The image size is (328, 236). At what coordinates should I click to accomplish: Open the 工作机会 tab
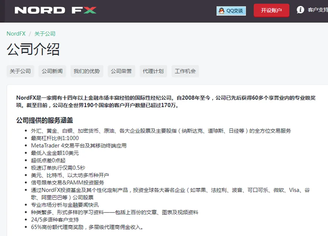click(185, 71)
